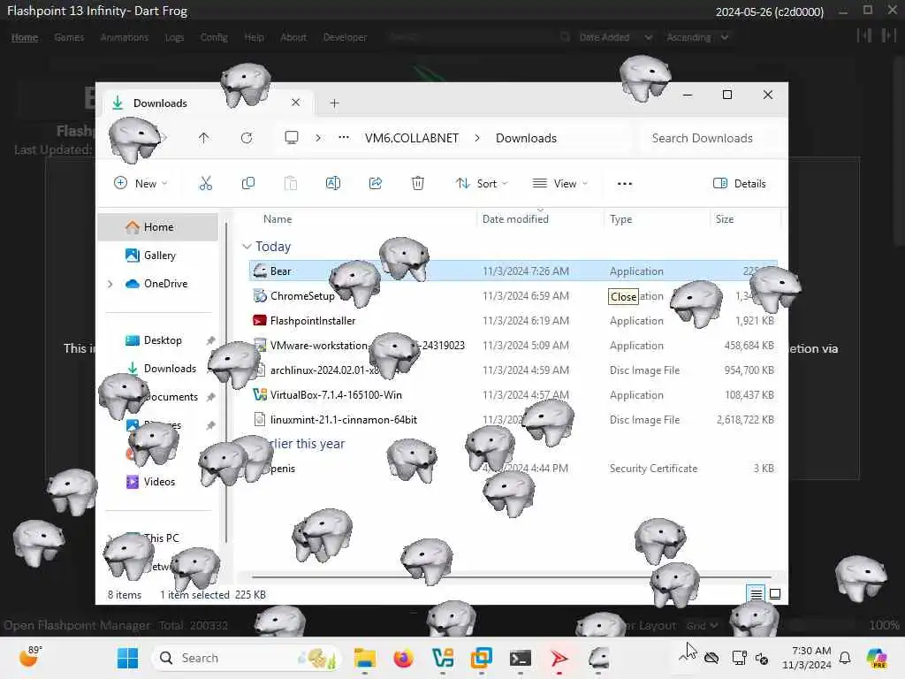
Task: Open Gallery in Explorer sidebar
Action: click(158, 256)
